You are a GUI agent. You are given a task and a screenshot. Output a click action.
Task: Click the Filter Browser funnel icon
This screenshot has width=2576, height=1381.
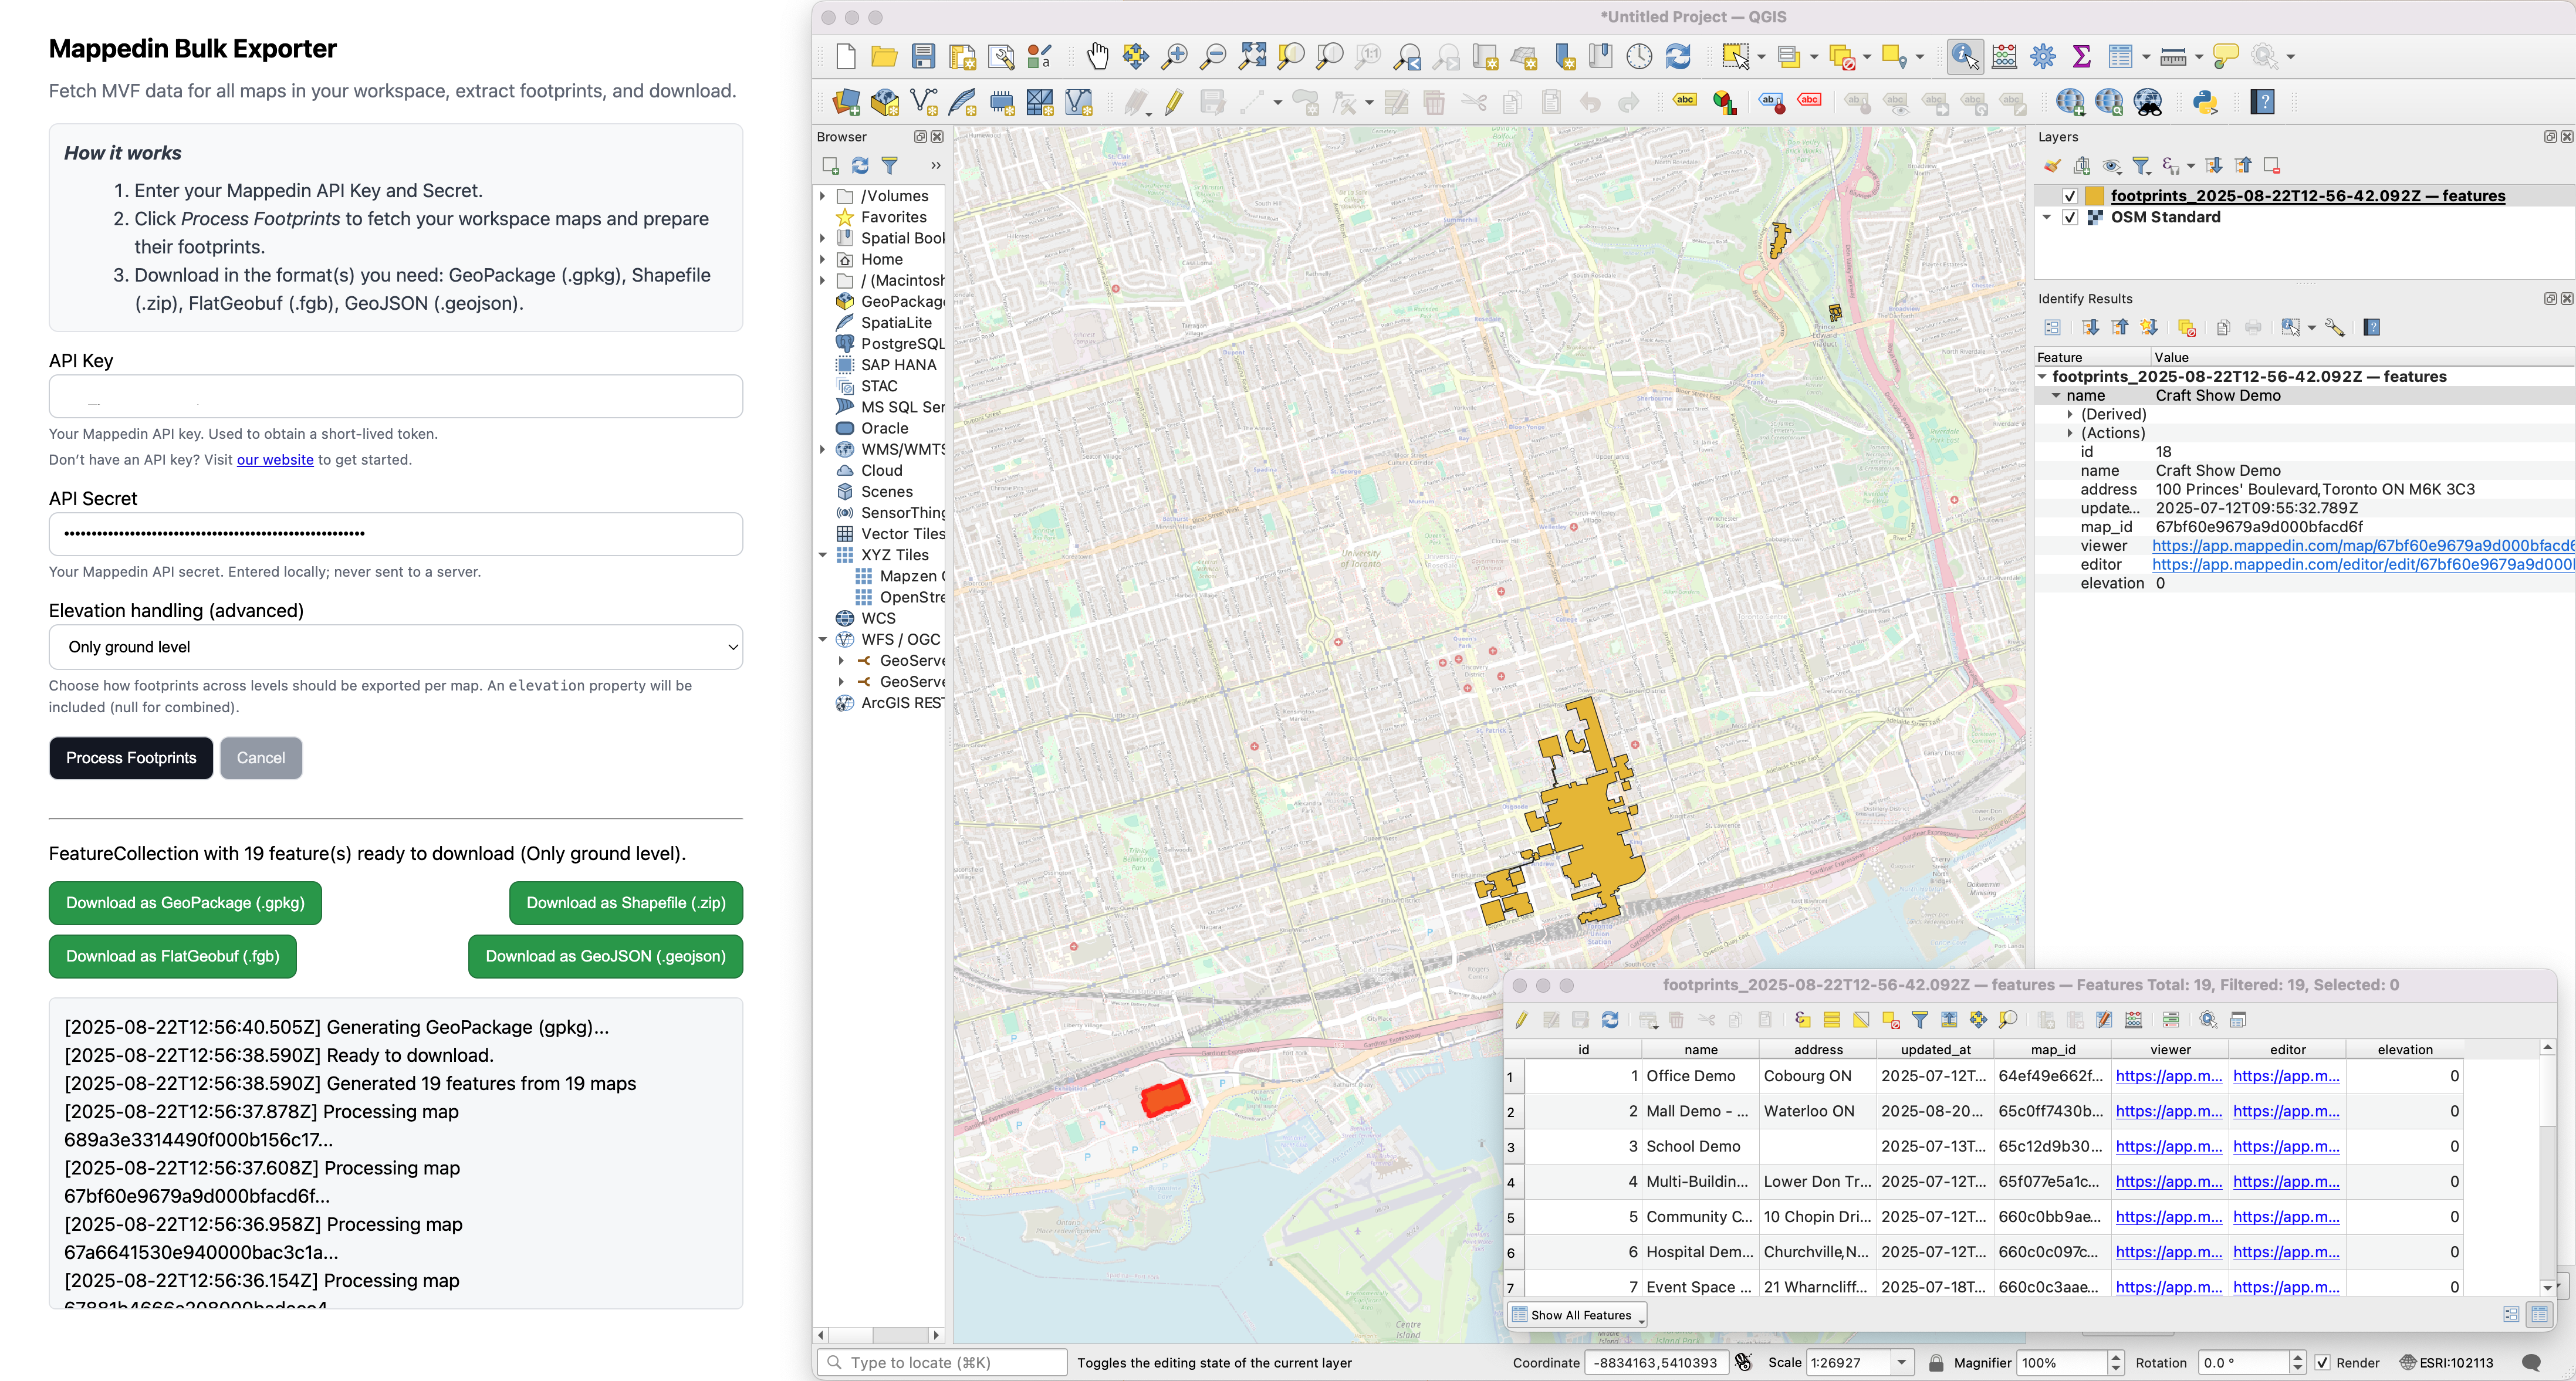(889, 166)
